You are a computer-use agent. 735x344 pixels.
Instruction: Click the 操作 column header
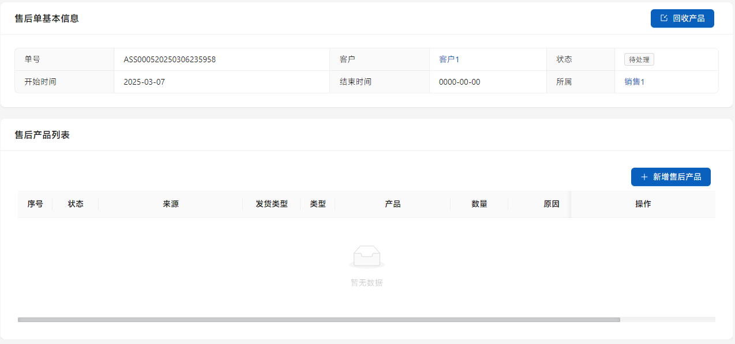(x=643, y=204)
